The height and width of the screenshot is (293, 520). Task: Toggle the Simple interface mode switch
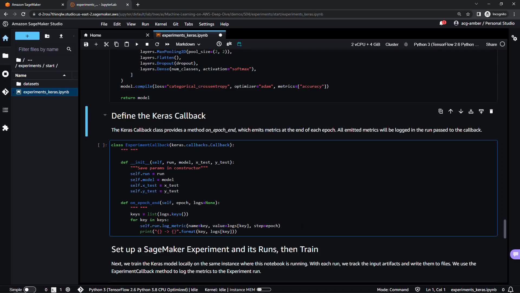tap(30, 289)
